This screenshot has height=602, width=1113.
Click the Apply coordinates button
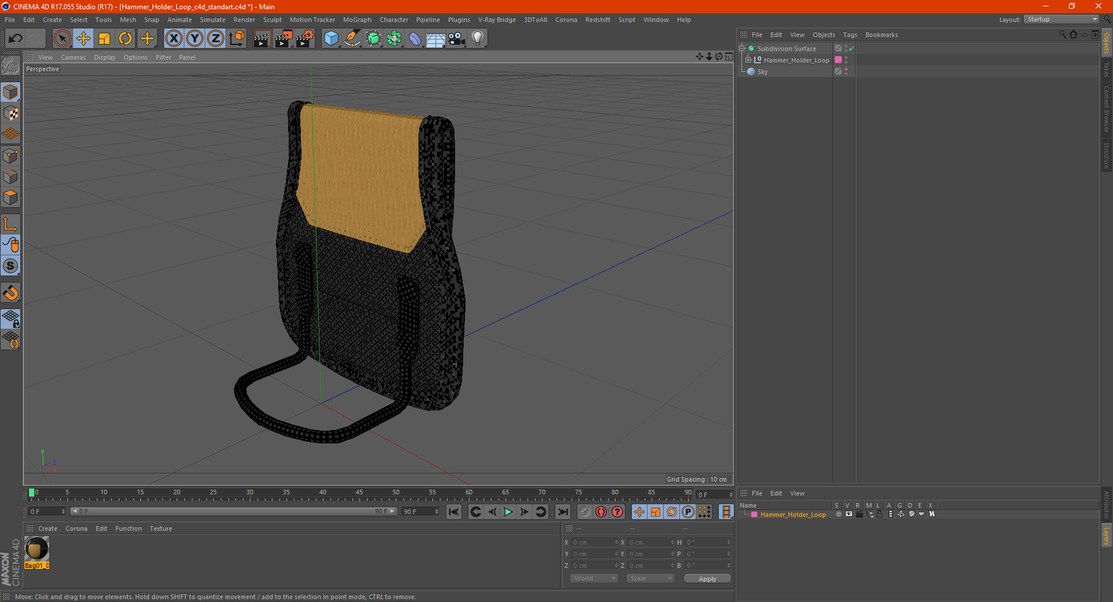point(707,579)
